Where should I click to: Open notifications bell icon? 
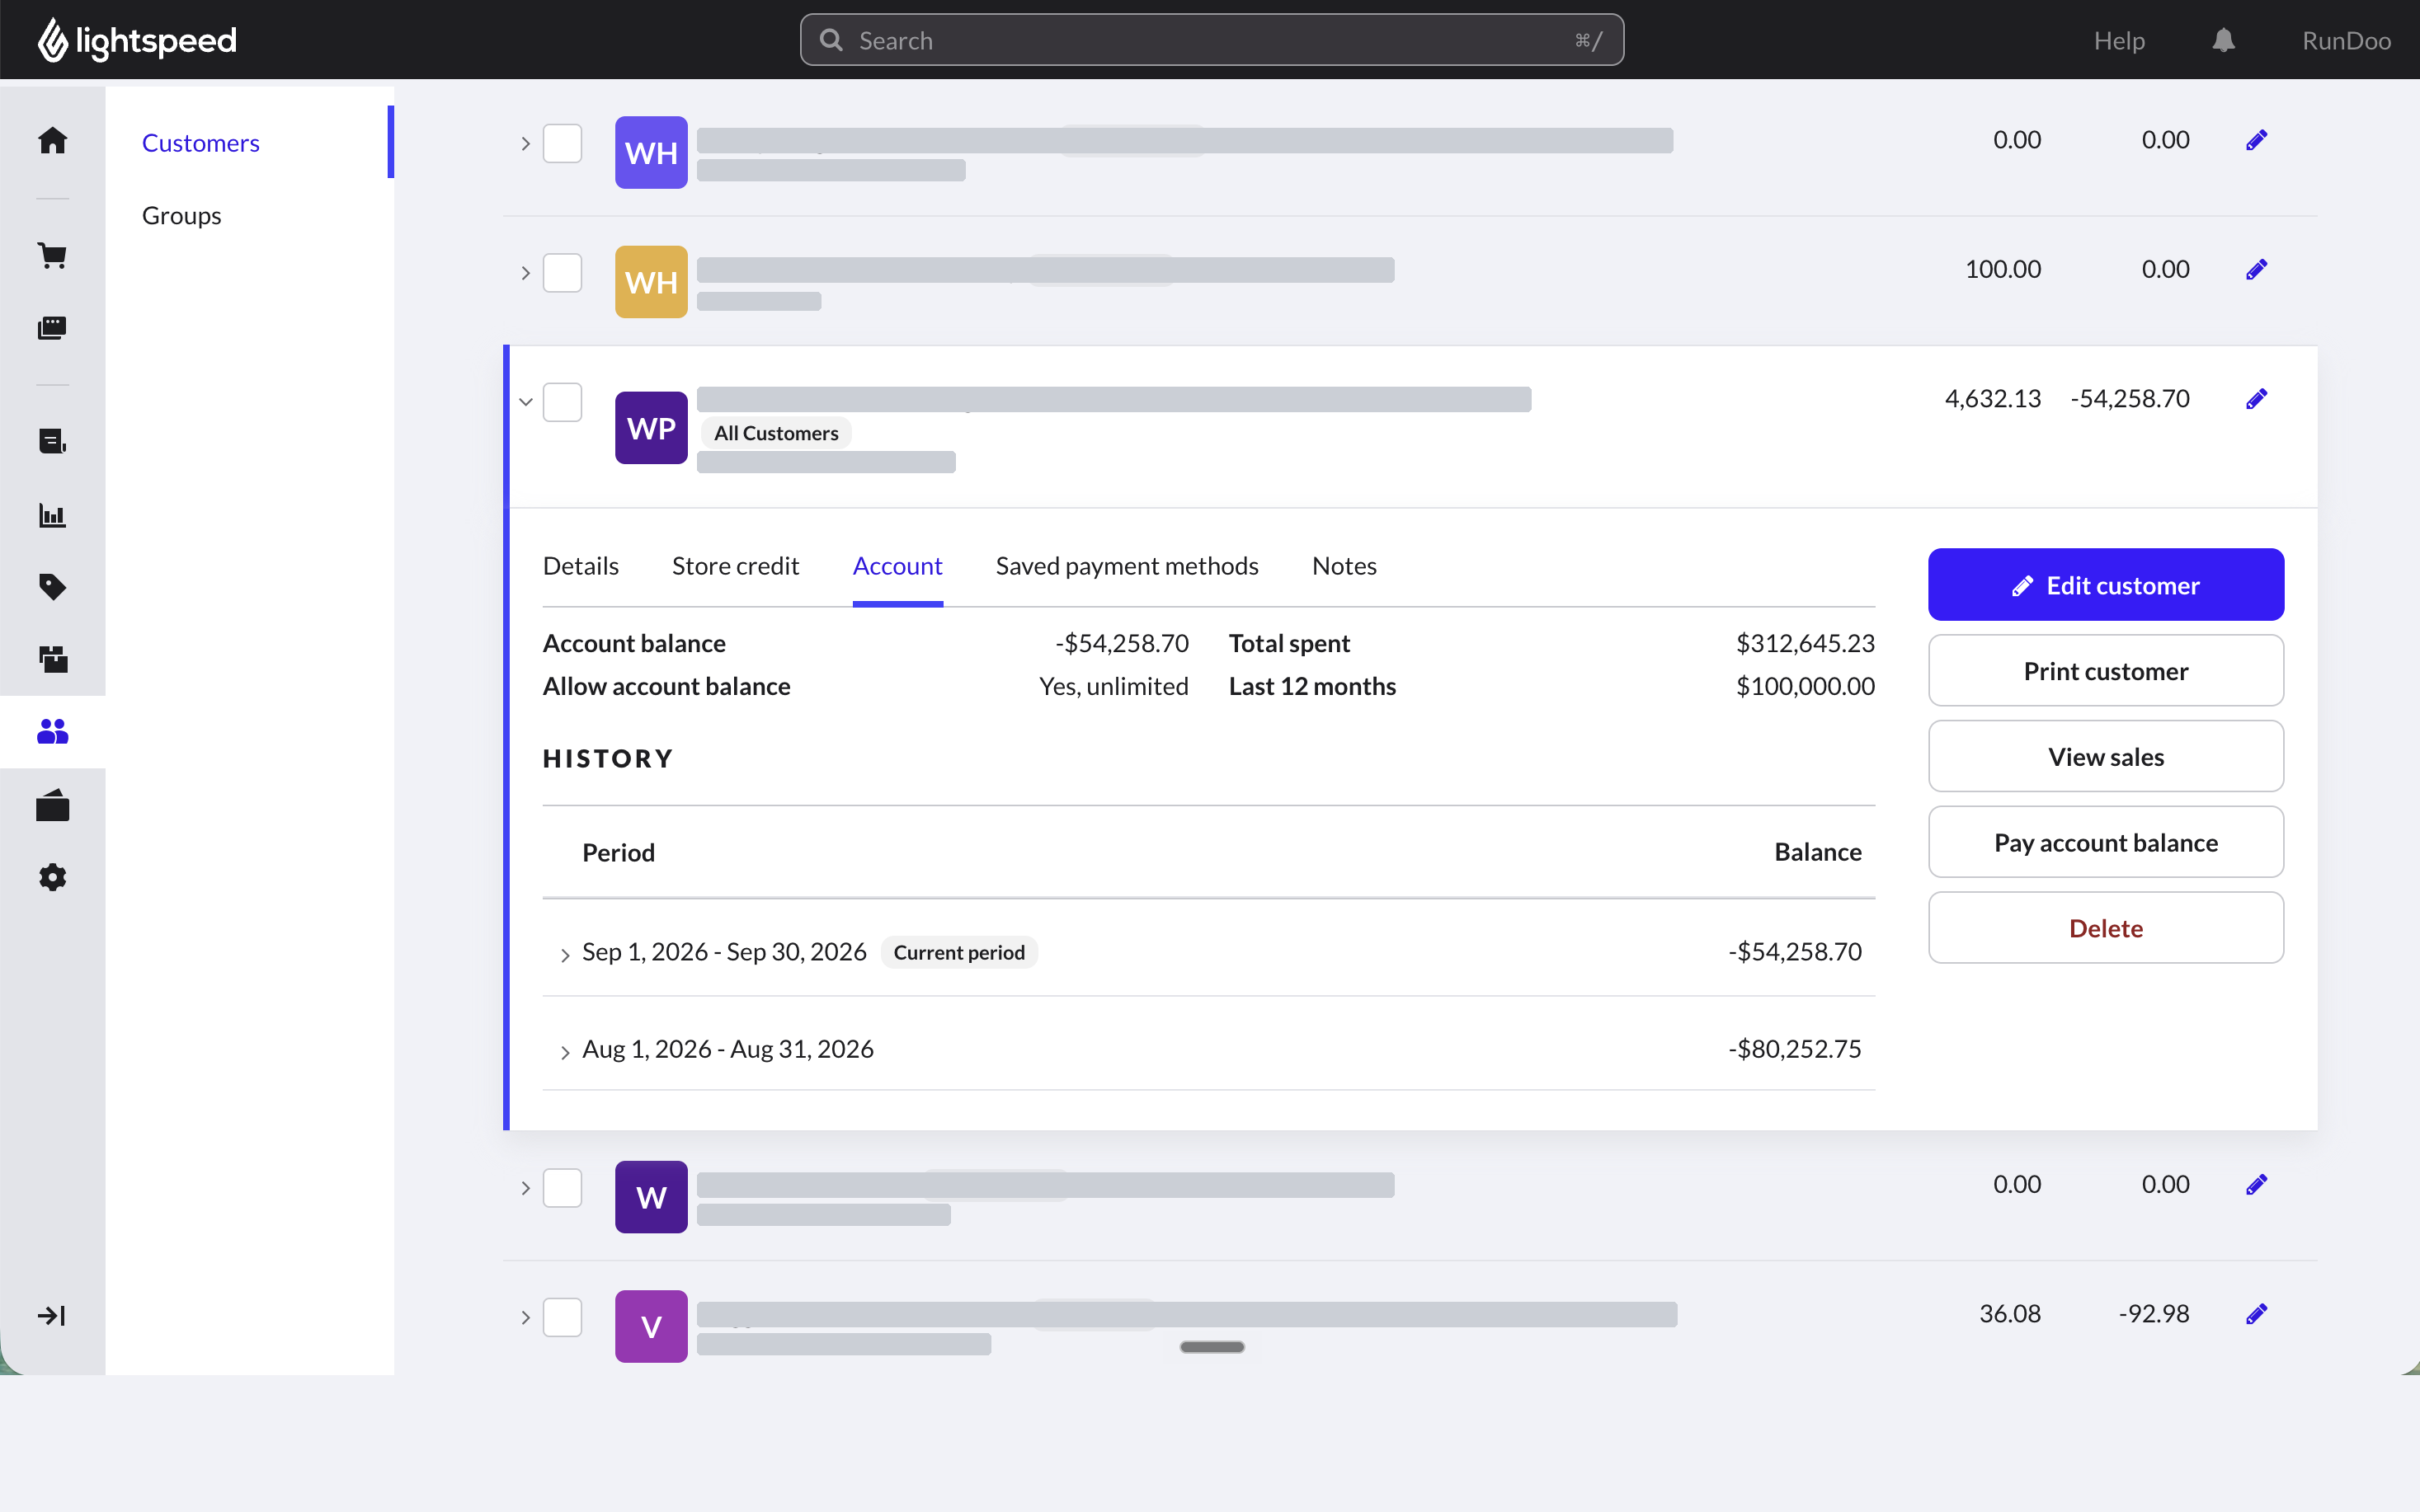2223,40
